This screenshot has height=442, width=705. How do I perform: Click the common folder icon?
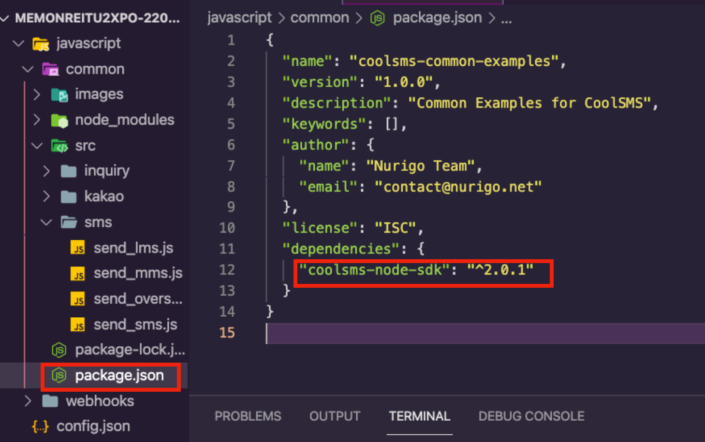click(x=50, y=70)
